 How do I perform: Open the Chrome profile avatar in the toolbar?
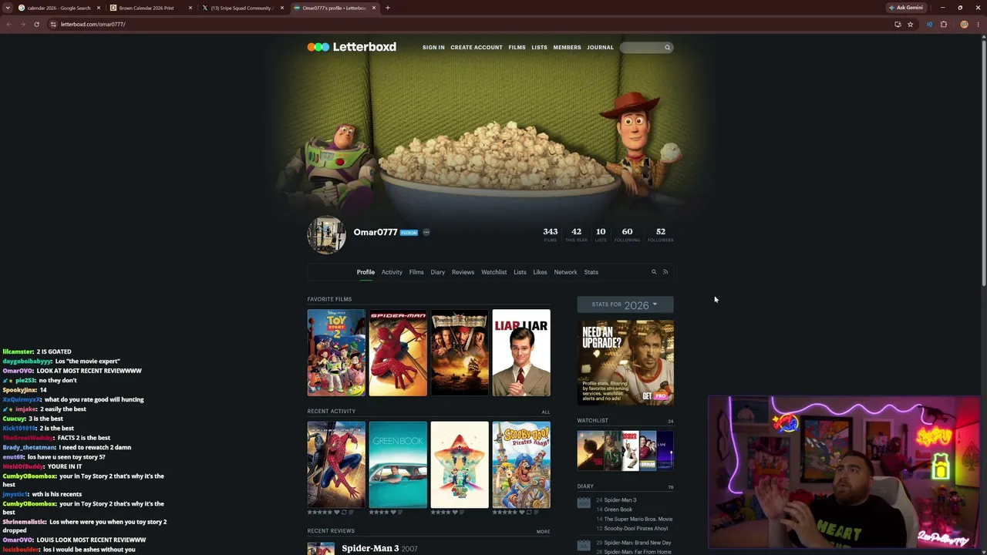[964, 24]
